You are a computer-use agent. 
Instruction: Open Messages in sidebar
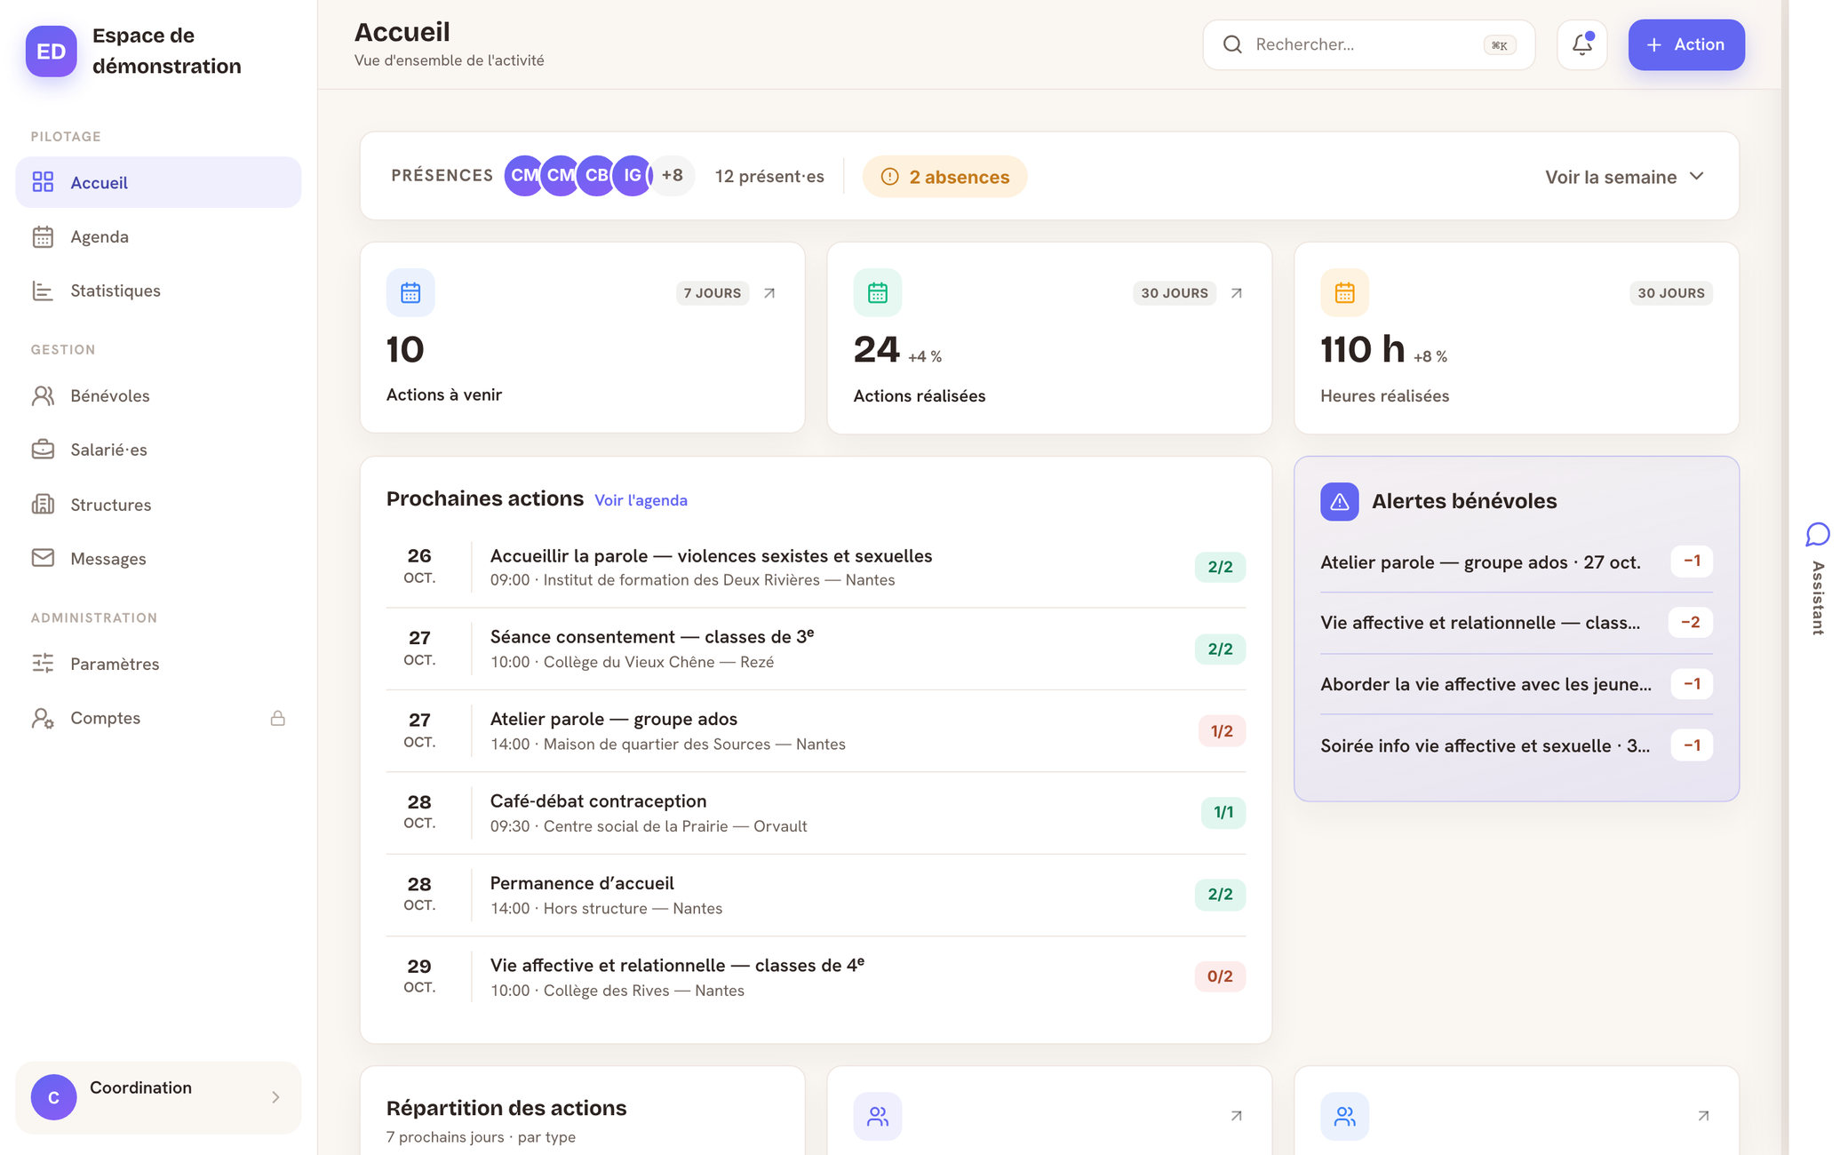pyautogui.click(x=158, y=559)
